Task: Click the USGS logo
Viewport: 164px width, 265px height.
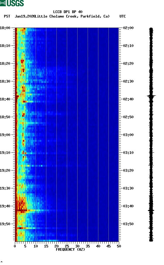Action: pyautogui.click(x=12, y=3)
